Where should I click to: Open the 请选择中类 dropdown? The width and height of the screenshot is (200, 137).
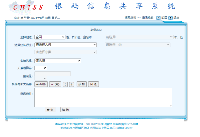click(x=138, y=45)
